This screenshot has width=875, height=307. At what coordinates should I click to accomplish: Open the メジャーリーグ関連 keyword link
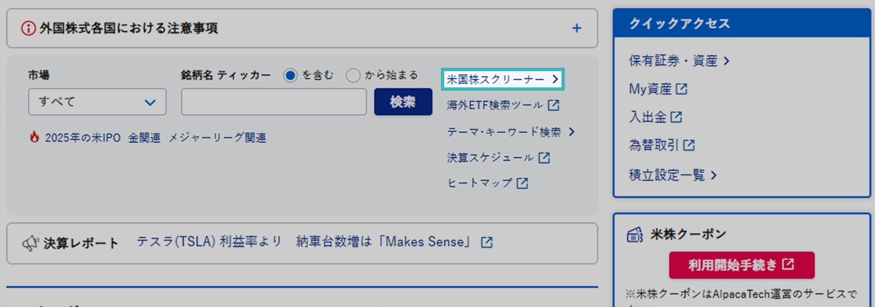click(218, 138)
